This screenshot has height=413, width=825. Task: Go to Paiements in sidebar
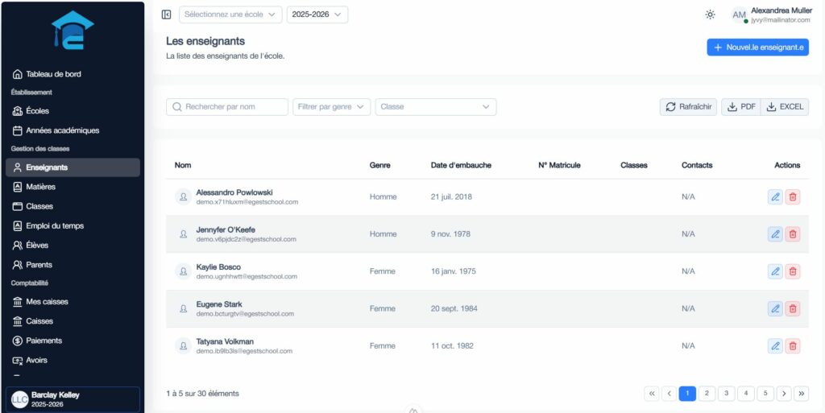[73, 341]
